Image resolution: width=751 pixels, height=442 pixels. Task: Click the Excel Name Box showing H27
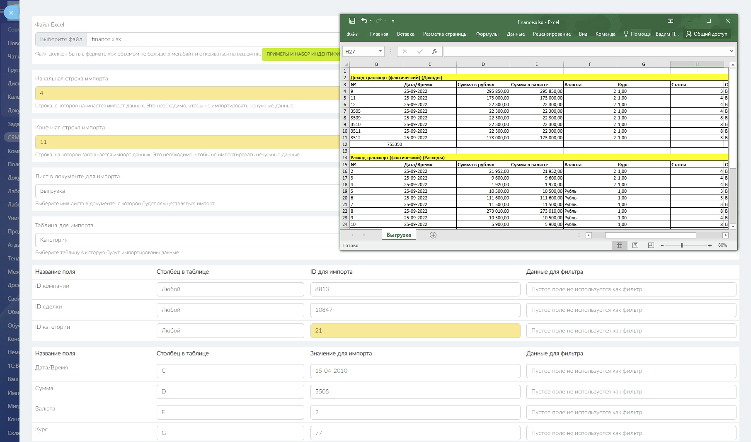tap(359, 51)
